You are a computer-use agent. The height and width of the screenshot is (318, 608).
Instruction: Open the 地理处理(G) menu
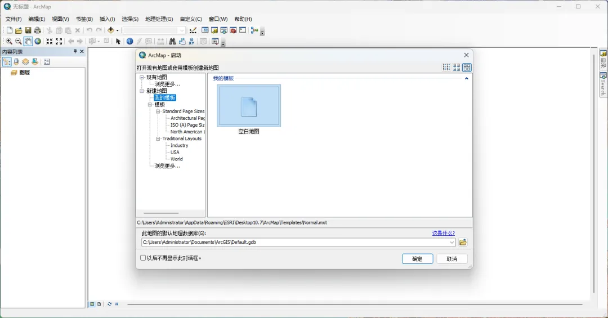point(159,19)
